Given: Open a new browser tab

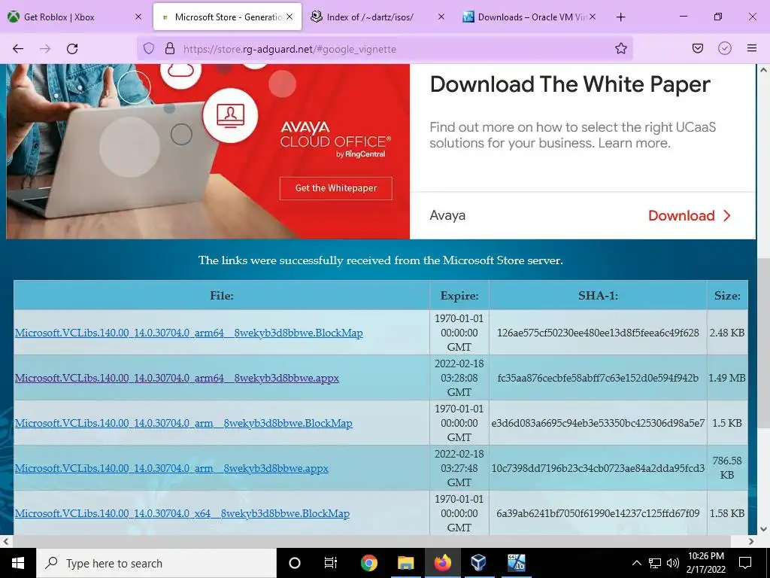Looking at the screenshot, I should point(620,17).
